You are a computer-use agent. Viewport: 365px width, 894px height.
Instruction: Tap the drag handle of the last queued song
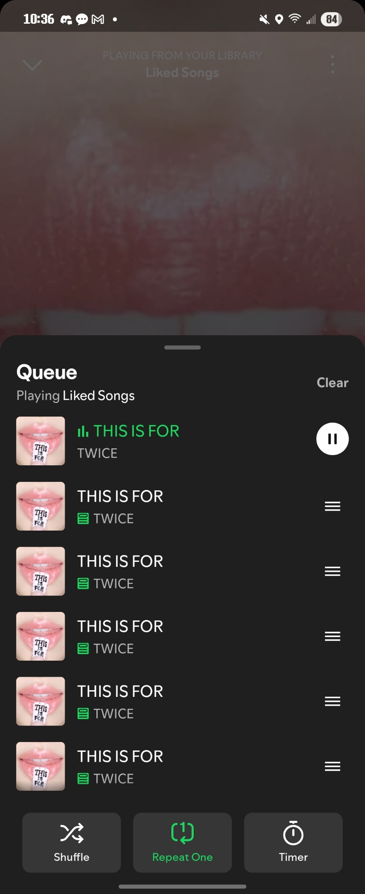[332, 767]
